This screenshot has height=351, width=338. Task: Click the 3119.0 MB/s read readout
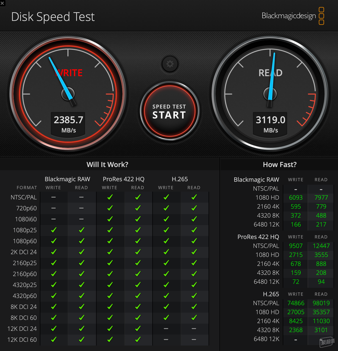click(270, 124)
